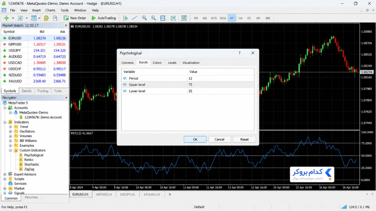Open dropdown arrow next to indicators icon

(x=27, y=18)
